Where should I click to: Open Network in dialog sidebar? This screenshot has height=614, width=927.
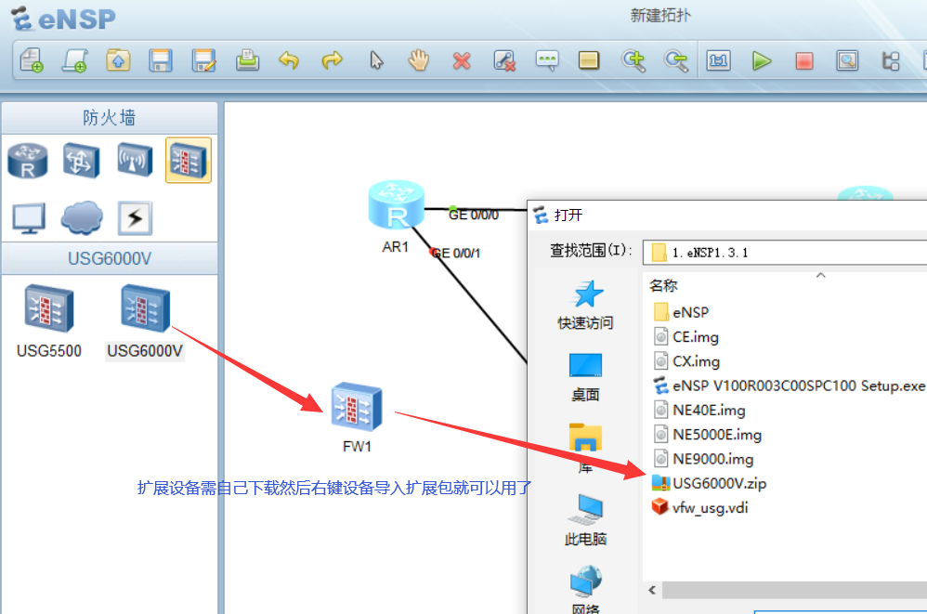(585, 590)
